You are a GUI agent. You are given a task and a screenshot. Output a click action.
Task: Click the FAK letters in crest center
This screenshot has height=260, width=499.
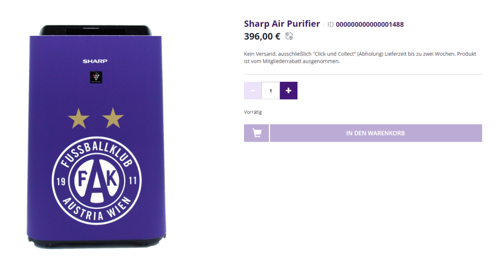[x=97, y=180]
